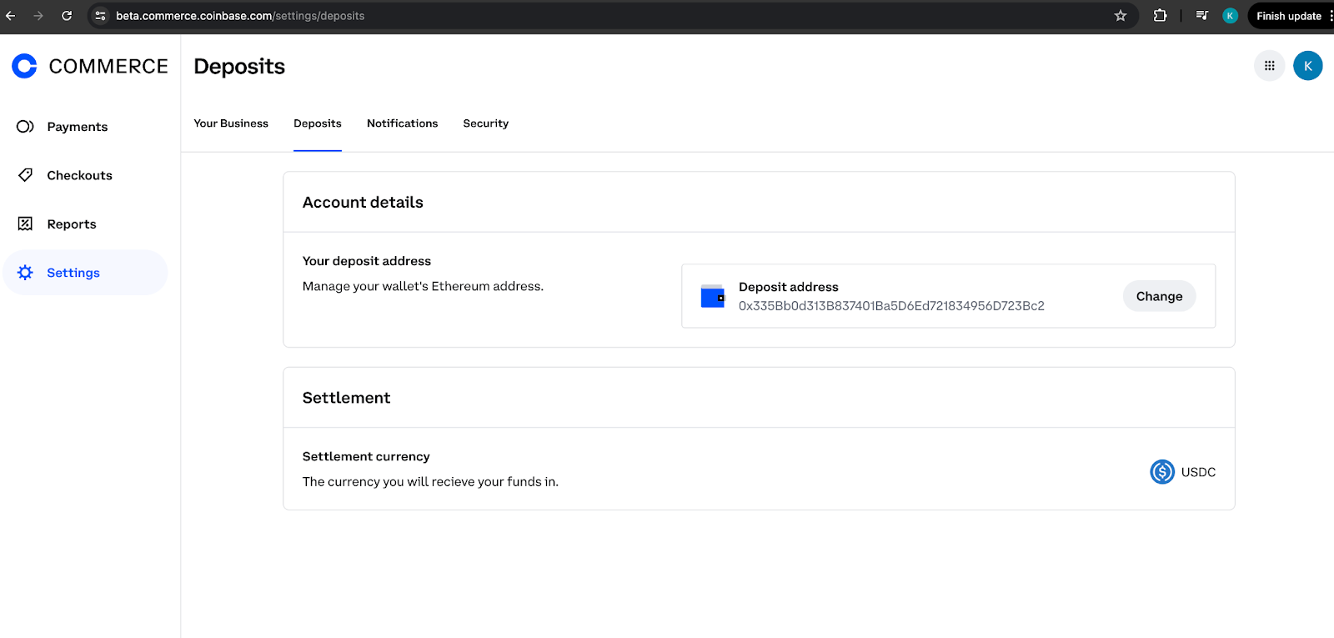
Task: Click the 'Settlement currency' label
Action: tap(366, 456)
